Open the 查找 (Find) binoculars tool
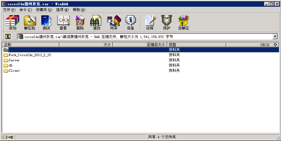 pos(97,22)
